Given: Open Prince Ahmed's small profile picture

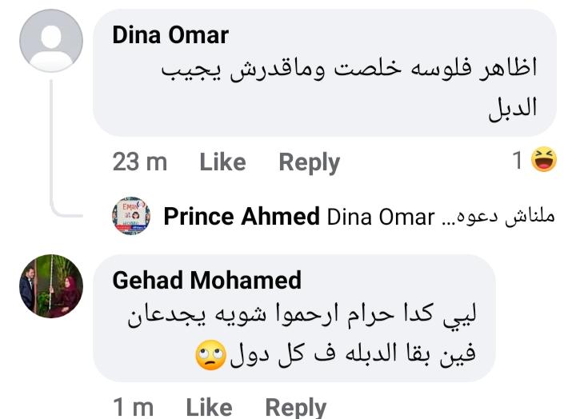Looking at the screenshot, I should point(130,216).
